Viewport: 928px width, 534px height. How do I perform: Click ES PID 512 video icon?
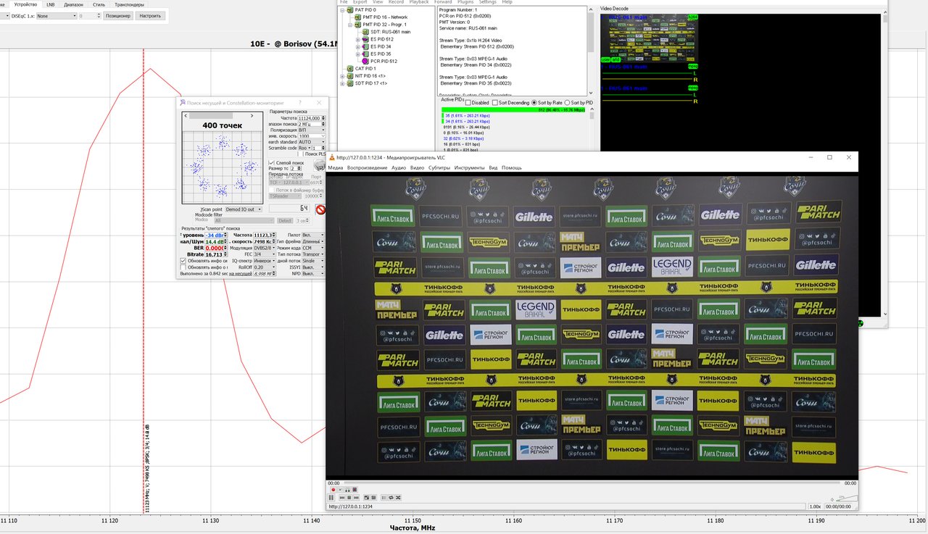pos(365,39)
